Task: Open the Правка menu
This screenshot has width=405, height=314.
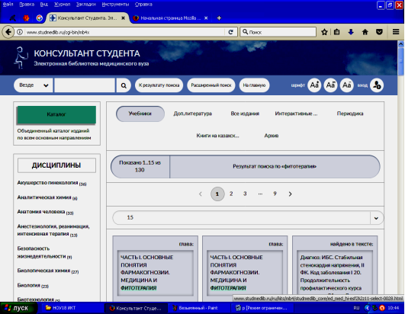Action: coord(27,5)
